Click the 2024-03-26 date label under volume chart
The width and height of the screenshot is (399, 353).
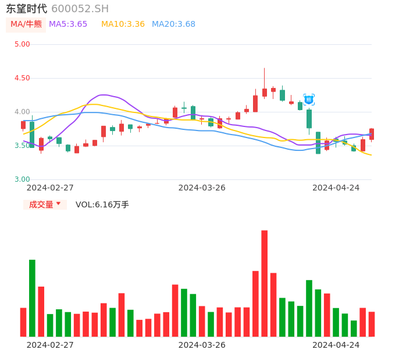(201, 345)
